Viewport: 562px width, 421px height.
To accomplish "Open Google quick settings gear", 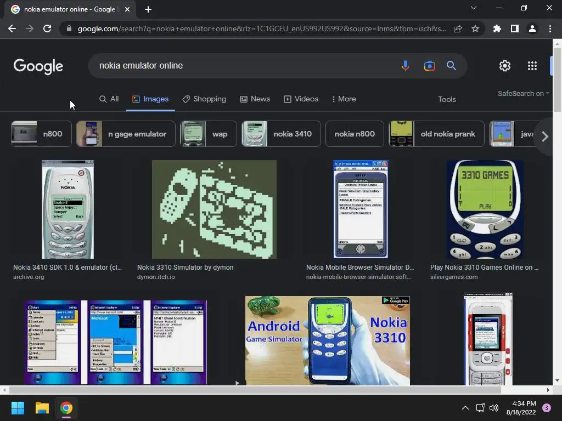I will coord(505,66).
